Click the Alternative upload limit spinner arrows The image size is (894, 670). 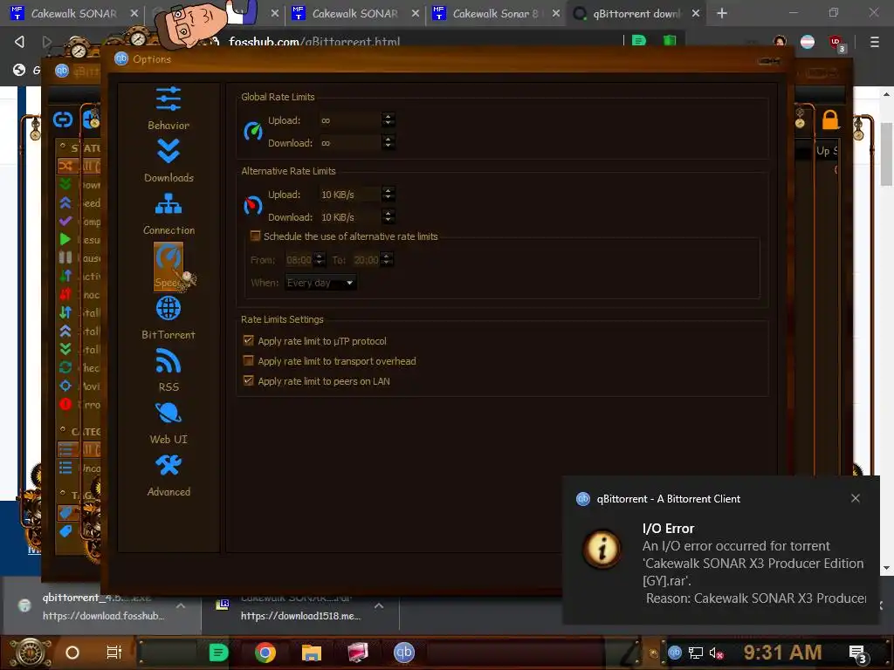389,194
